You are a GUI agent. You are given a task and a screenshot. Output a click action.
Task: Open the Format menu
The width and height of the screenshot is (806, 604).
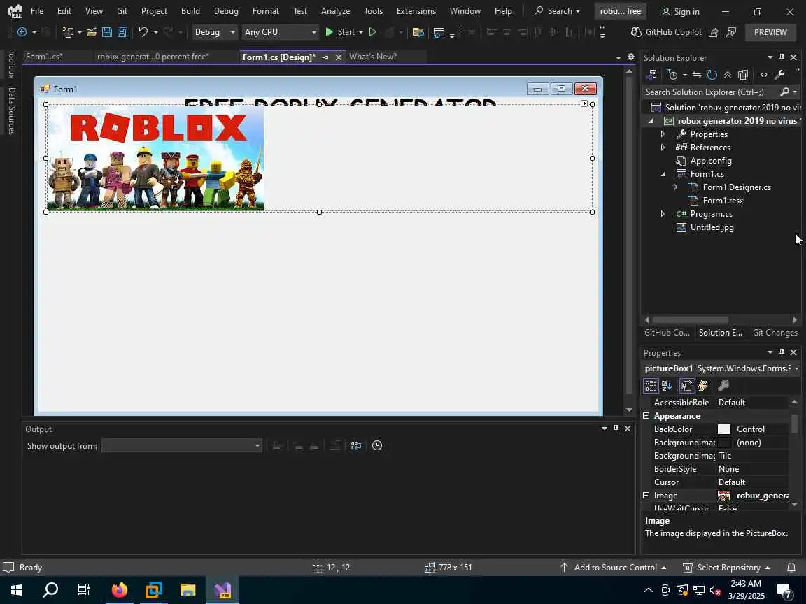[x=266, y=10]
